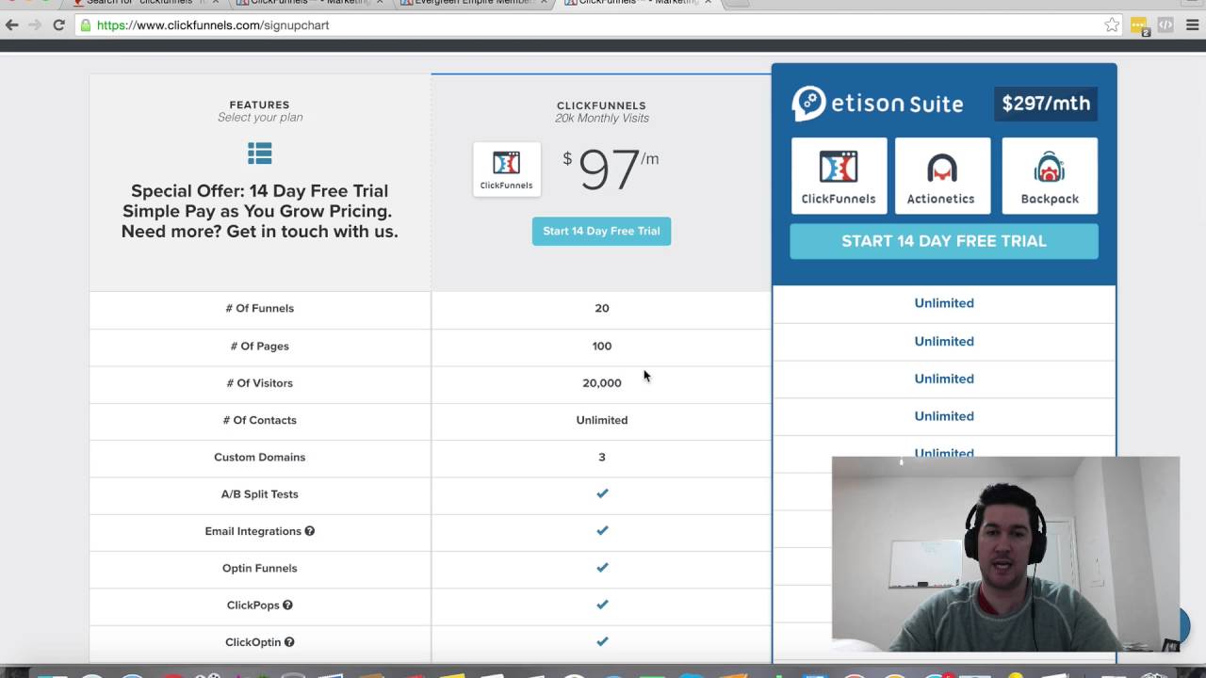Open the Chrome hamburger menu

(x=1192, y=25)
